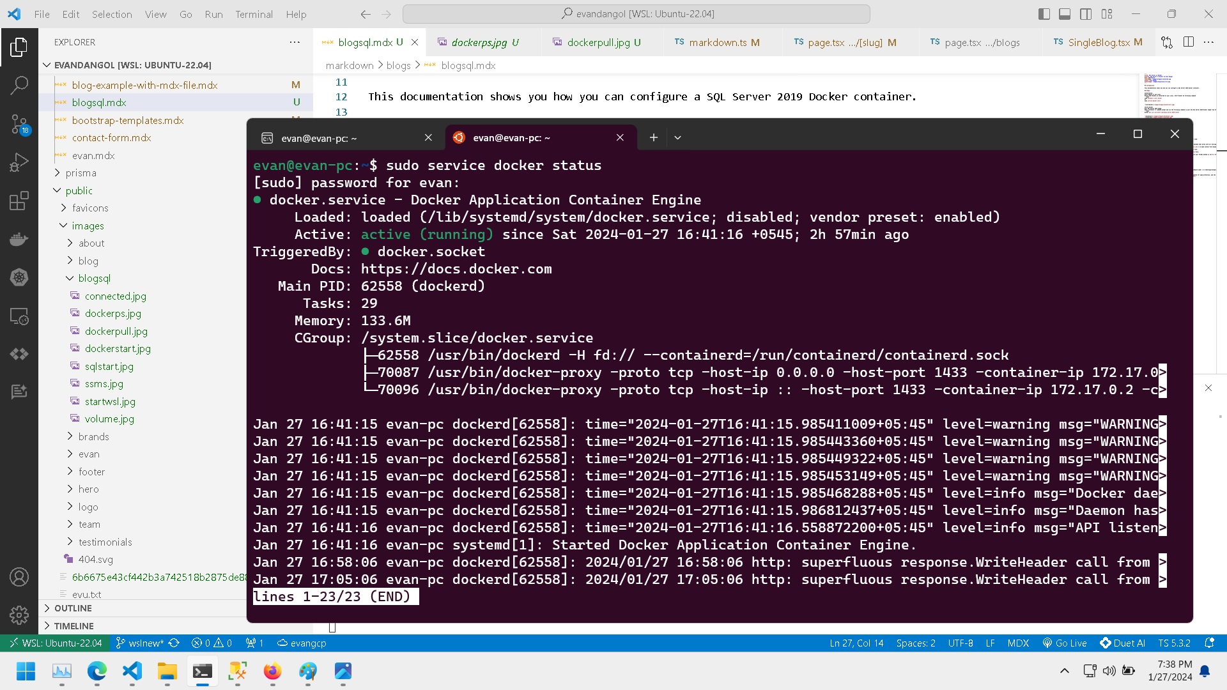The width and height of the screenshot is (1227, 690).
Task: Open the terminal profile dropdown arrow
Action: [x=677, y=137]
